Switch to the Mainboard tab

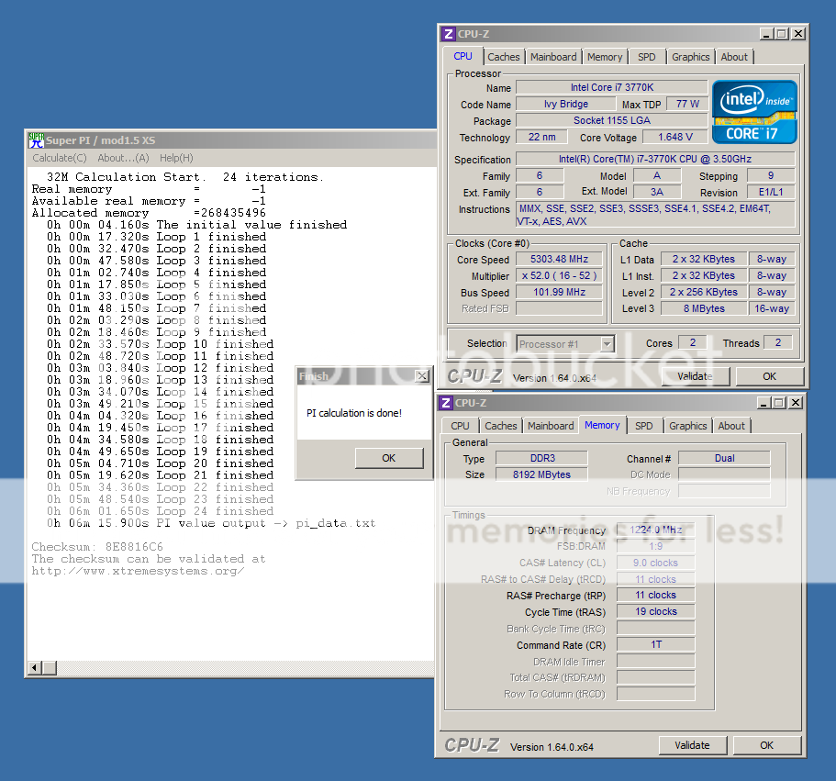coord(553,56)
